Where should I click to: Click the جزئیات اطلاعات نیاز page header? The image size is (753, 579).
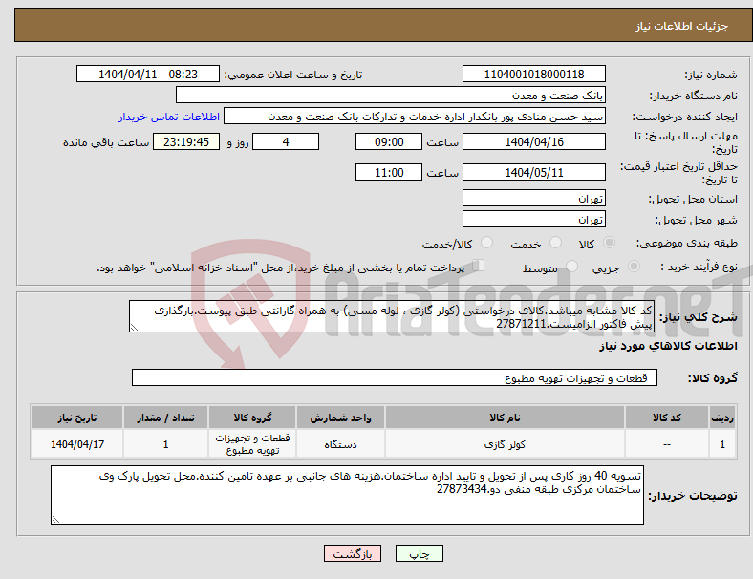pyautogui.click(x=682, y=26)
